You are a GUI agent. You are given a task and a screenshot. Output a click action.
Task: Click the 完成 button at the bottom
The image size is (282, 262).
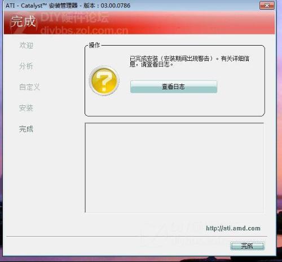tap(247, 246)
